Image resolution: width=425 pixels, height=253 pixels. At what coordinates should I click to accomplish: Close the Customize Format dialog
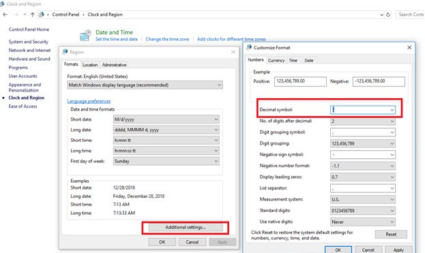pos(409,48)
